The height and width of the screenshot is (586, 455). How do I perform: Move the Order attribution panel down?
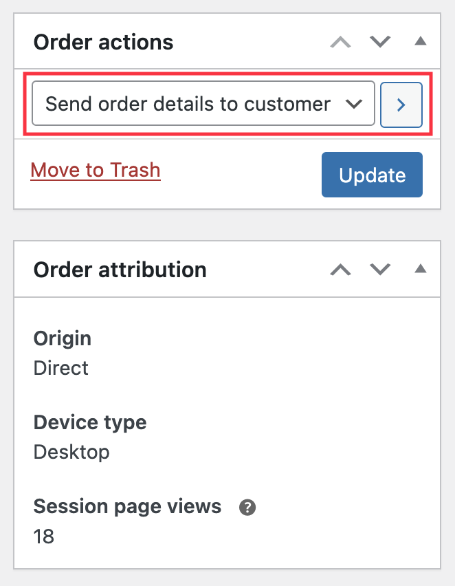coord(380,269)
